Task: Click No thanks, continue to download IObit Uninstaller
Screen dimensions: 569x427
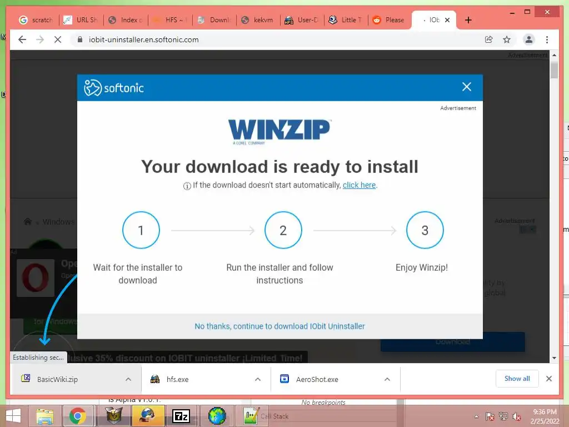Action: [280, 326]
